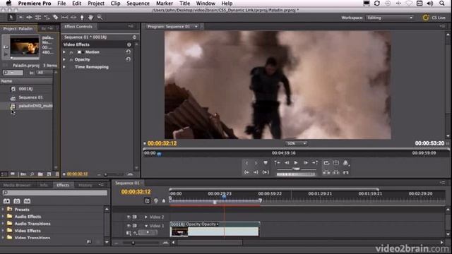
Task: Collapse the Video 1 track
Action: point(146,226)
